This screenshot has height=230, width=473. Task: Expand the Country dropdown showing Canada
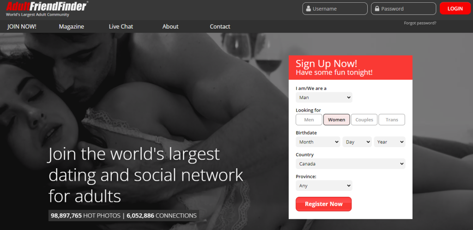(x=351, y=164)
